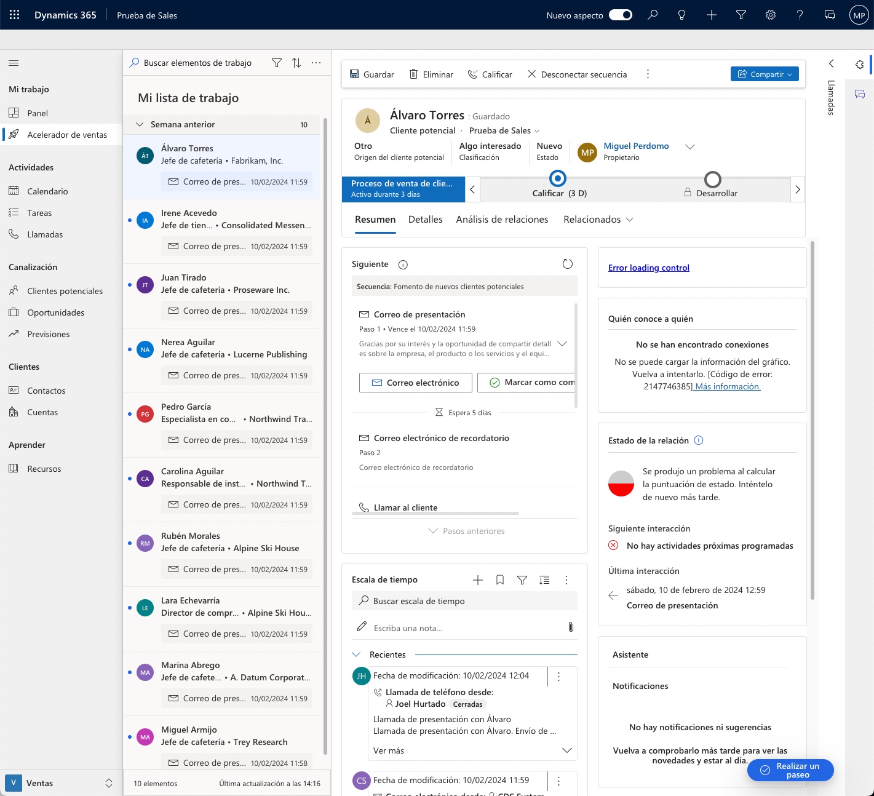Collapse the Recientes timeline section

(356, 655)
